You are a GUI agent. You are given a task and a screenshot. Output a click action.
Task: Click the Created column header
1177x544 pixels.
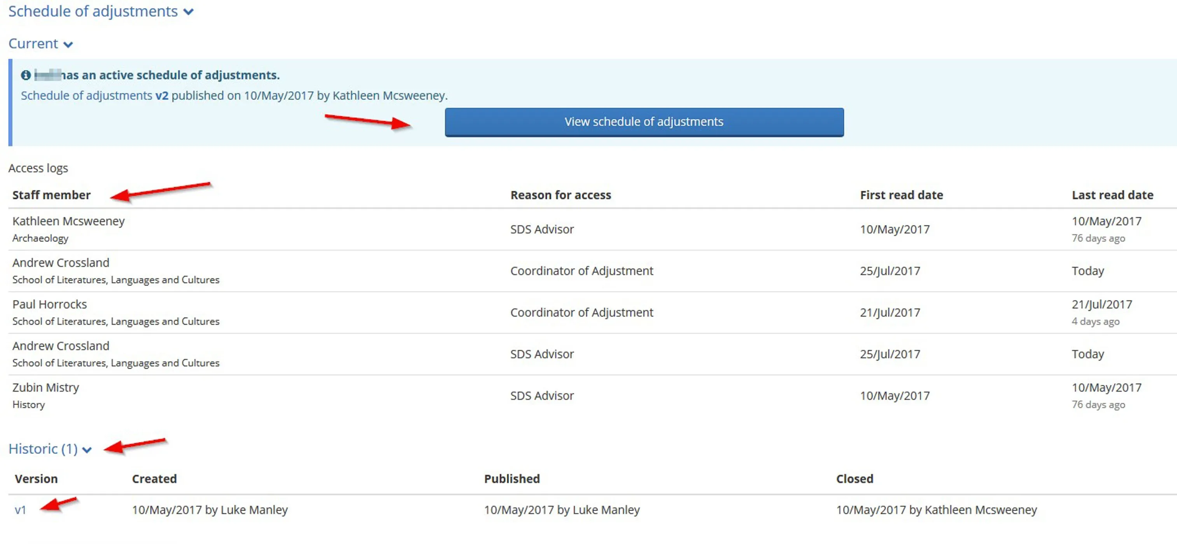click(154, 479)
